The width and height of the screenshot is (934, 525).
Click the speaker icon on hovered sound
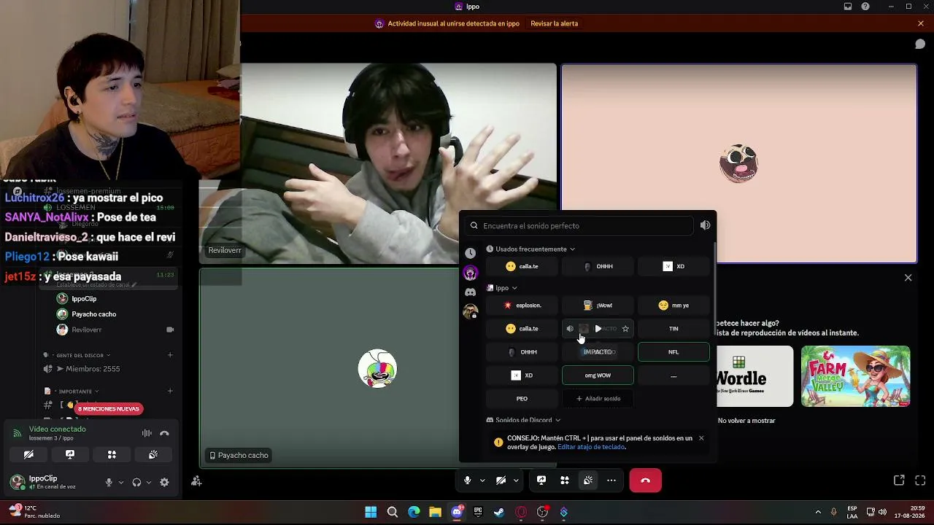pyautogui.click(x=570, y=329)
